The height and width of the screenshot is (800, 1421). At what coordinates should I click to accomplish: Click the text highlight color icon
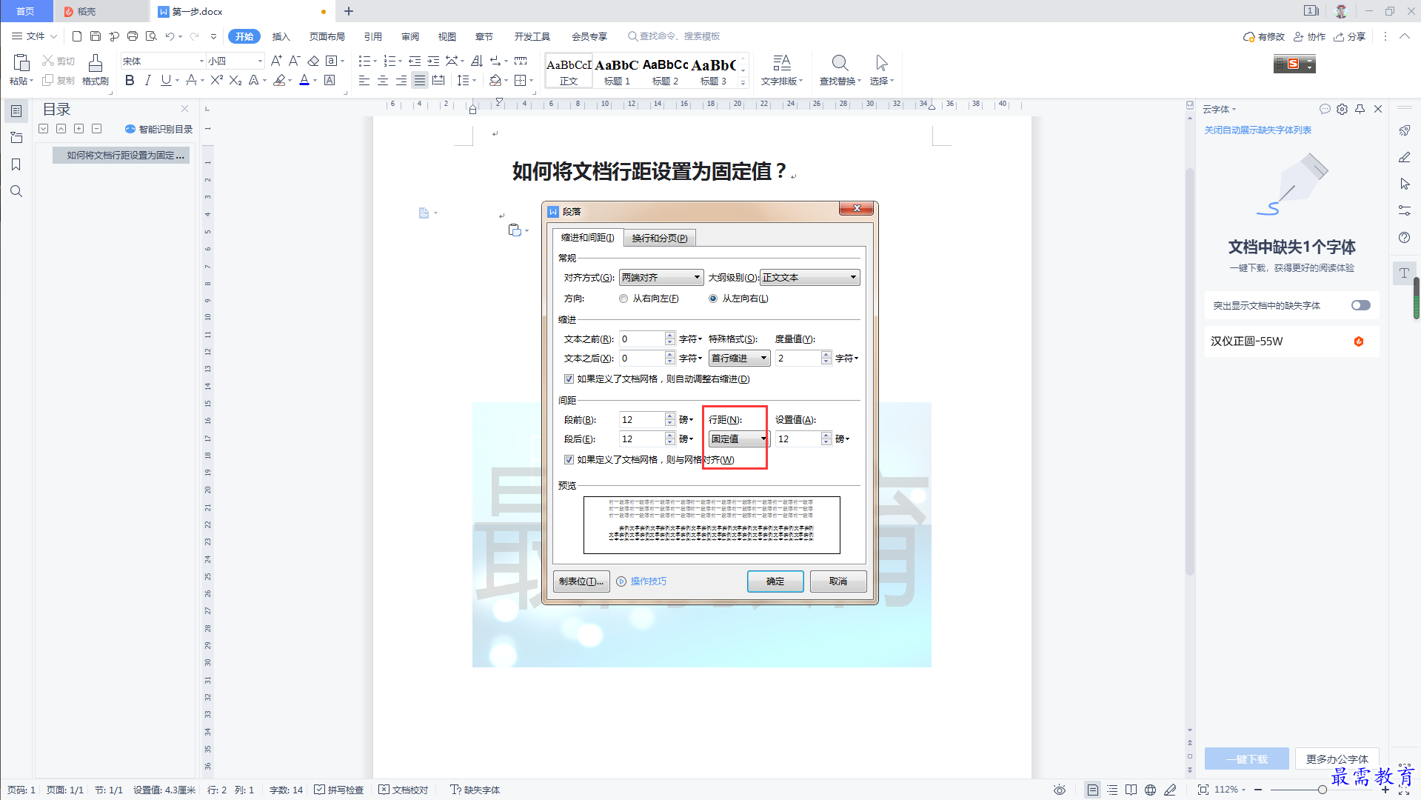point(279,81)
